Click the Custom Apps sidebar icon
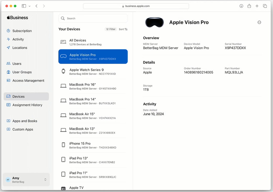 (x=8, y=129)
